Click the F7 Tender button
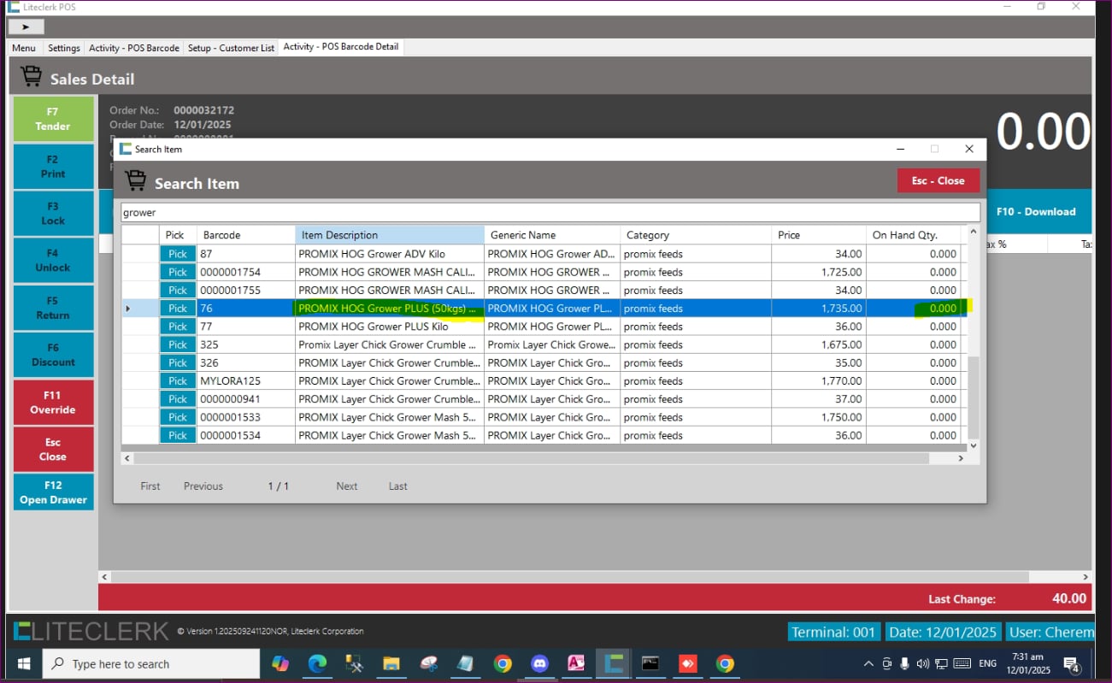The height and width of the screenshot is (683, 1112). click(x=53, y=119)
